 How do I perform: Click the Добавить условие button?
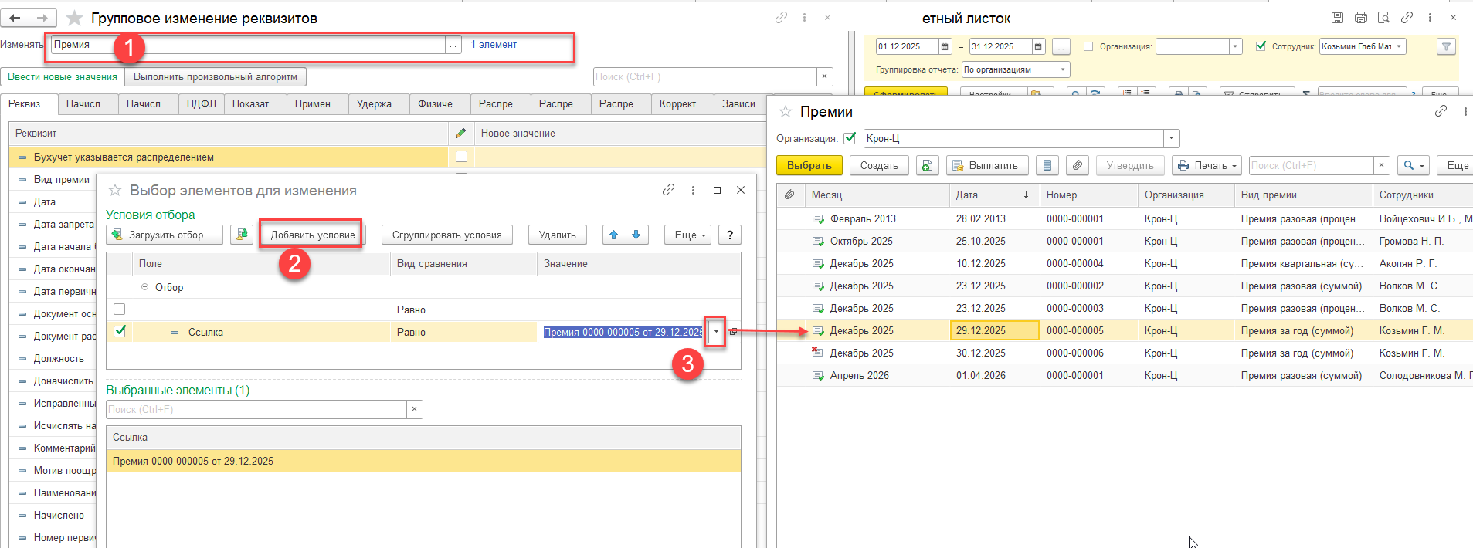point(312,235)
